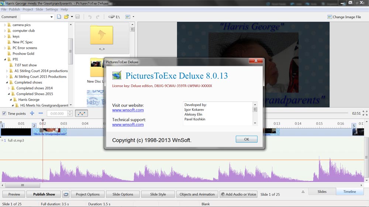Expand the computer club folder
The height and width of the screenshot is (207, 369).
point(5,31)
